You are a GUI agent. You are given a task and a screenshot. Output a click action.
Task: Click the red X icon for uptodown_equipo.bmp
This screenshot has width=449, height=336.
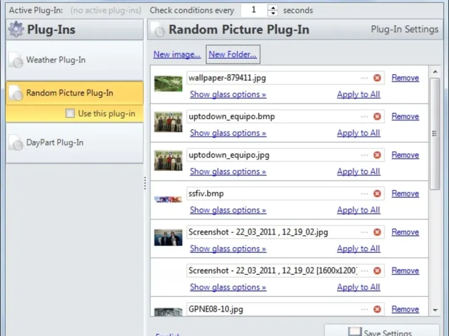pyautogui.click(x=377, y=116)
